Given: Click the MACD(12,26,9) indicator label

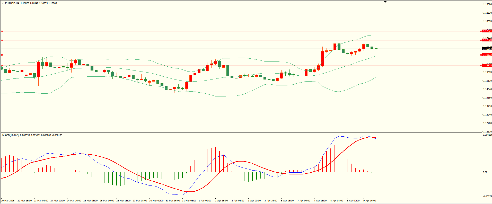Looking at the screenshot, I should pyautogui.click(x=11, y=135).
